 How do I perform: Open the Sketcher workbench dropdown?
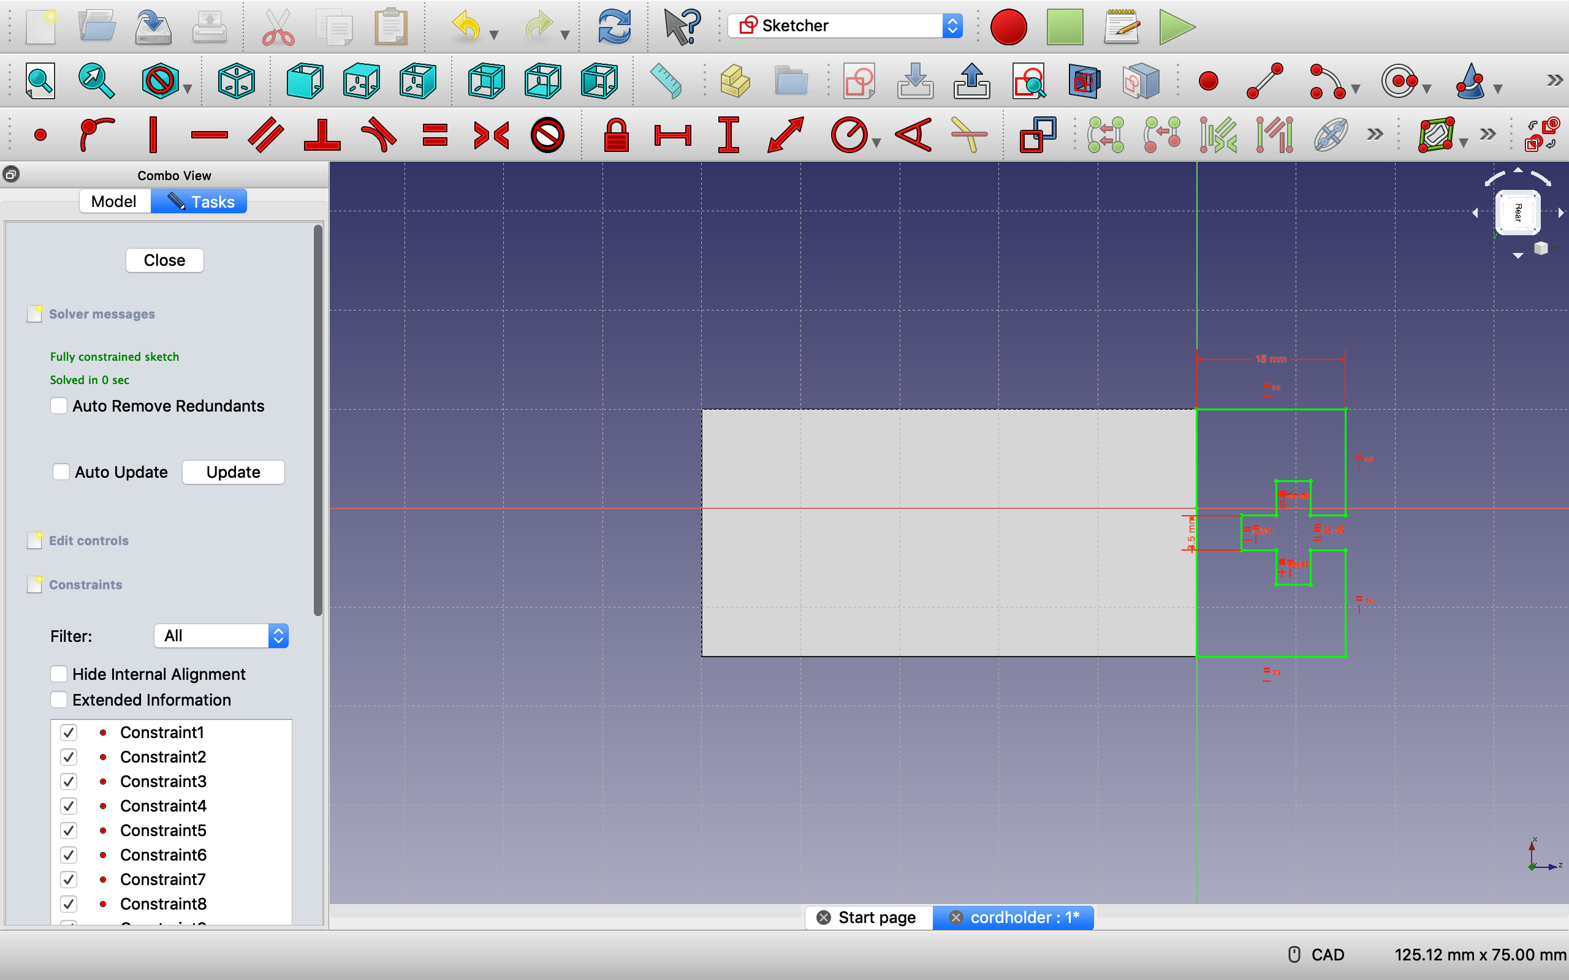tap(844, 26)
